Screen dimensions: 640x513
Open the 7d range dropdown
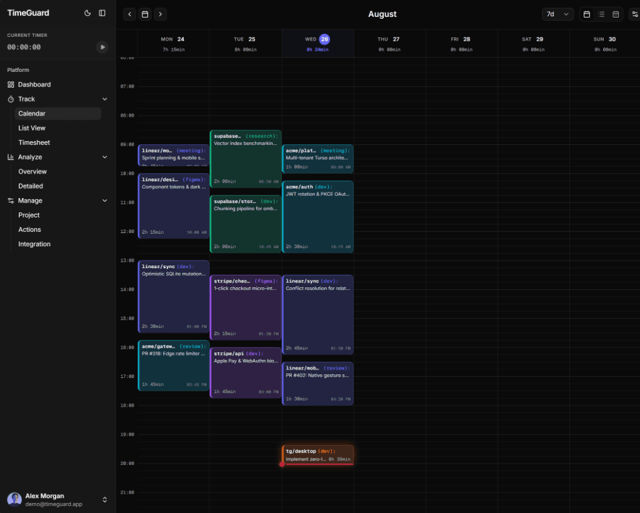(x=557, y=14)
